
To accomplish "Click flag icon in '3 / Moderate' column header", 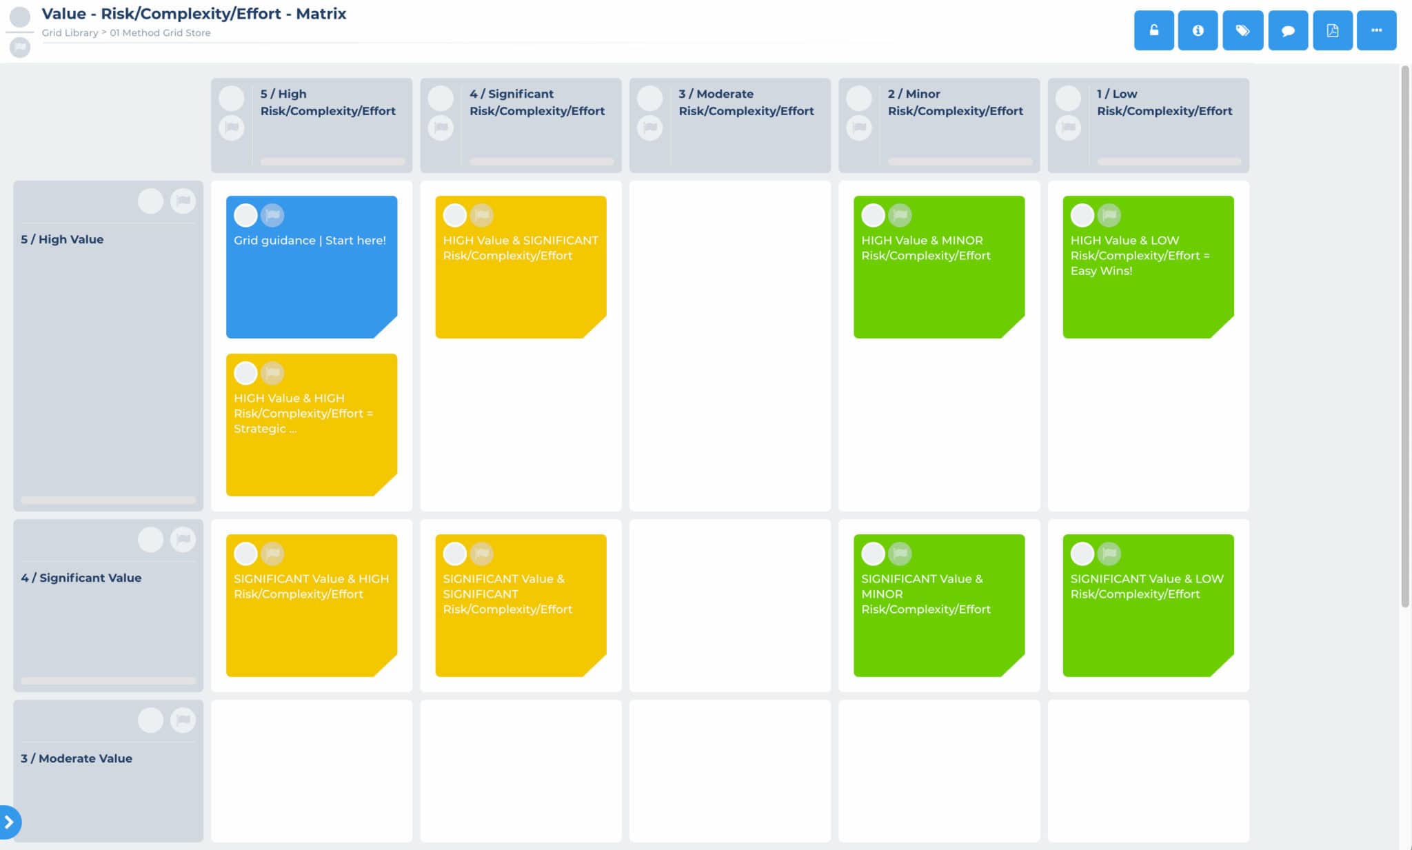I will [649, 128].
